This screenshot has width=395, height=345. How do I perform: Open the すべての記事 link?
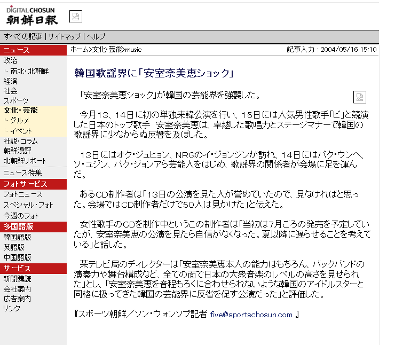click(x=22, y=36)
